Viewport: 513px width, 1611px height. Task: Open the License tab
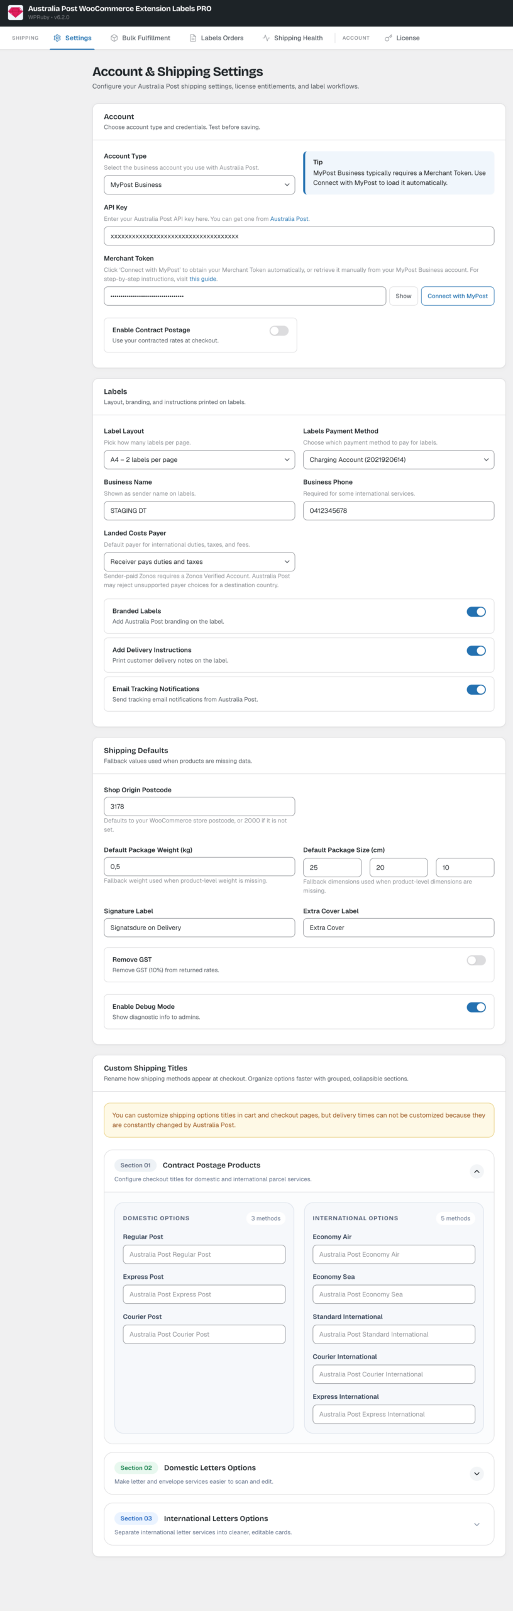coord(402,38)
